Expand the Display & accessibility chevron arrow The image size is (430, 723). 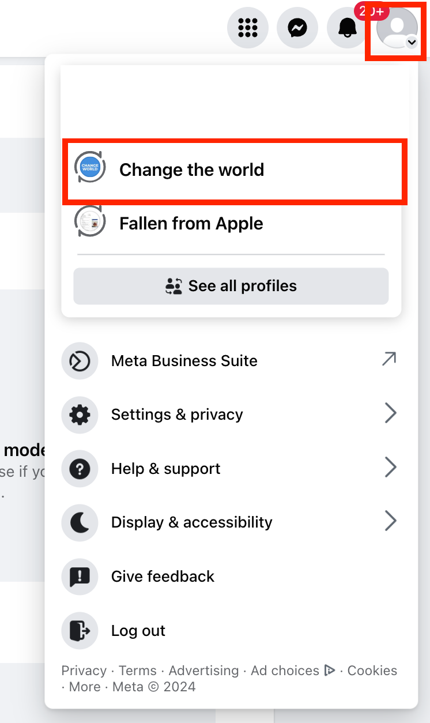coord(390,521)
